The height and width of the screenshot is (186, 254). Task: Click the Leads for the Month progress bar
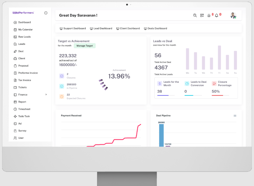[166, 95]
